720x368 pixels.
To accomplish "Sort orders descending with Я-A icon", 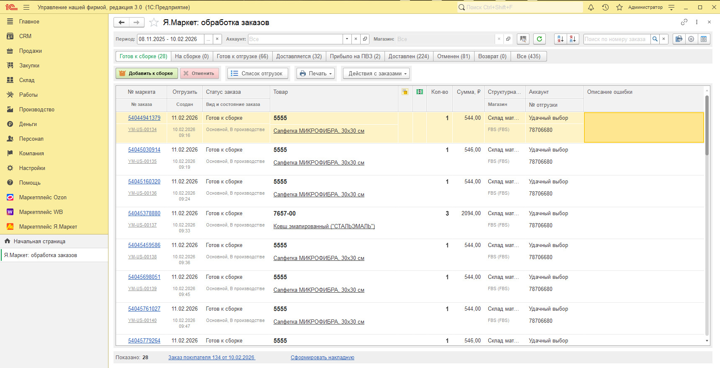I will click(573, 39).
